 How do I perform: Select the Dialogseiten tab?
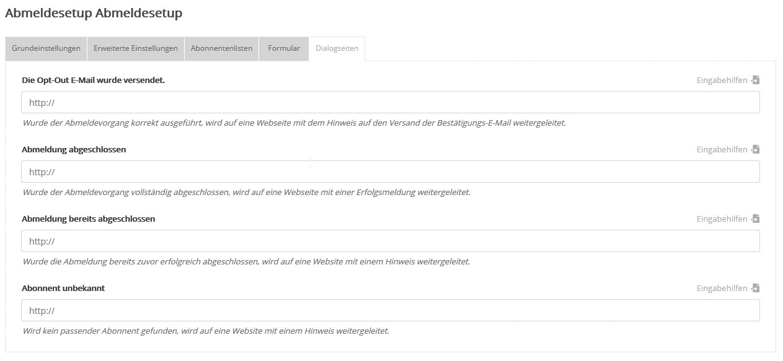[x=337, y=48]
